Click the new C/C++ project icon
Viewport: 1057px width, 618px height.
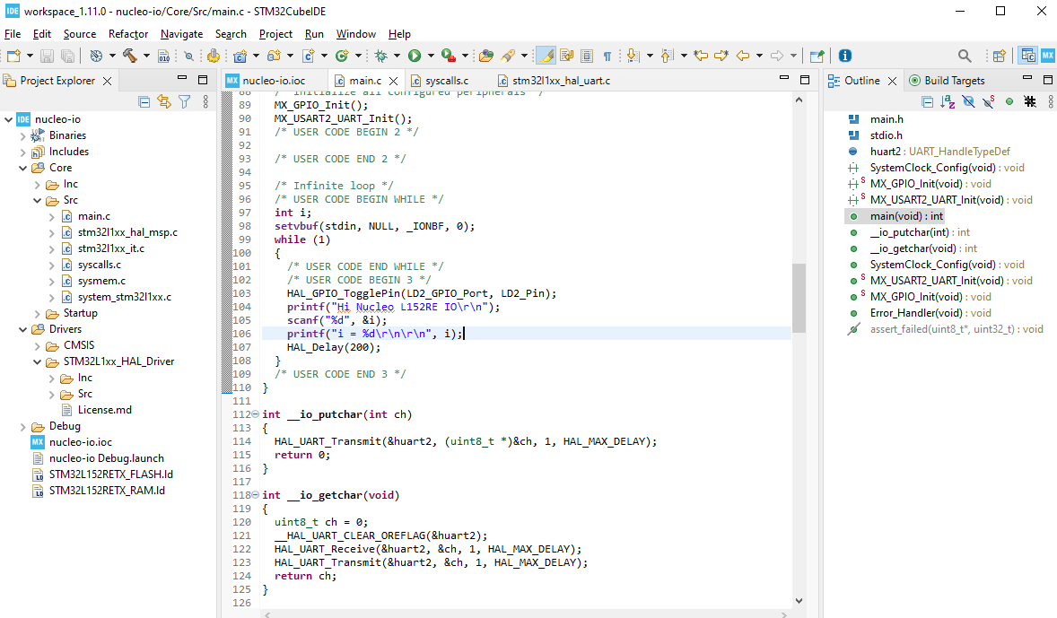[240, 56]
